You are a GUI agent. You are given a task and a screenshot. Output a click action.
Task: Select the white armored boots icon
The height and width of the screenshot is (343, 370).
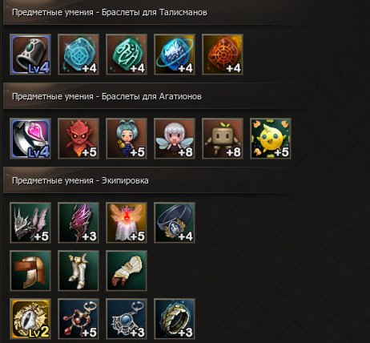[78, 271]
